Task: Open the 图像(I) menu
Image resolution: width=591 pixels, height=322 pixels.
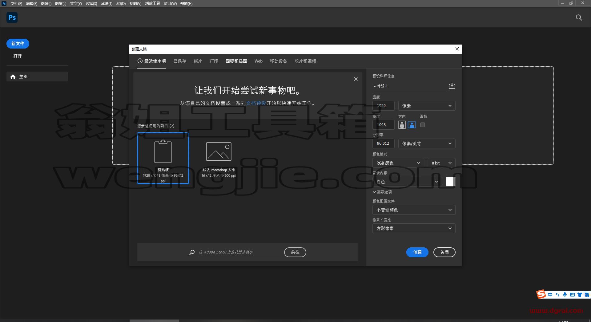Action: [46, 4]
